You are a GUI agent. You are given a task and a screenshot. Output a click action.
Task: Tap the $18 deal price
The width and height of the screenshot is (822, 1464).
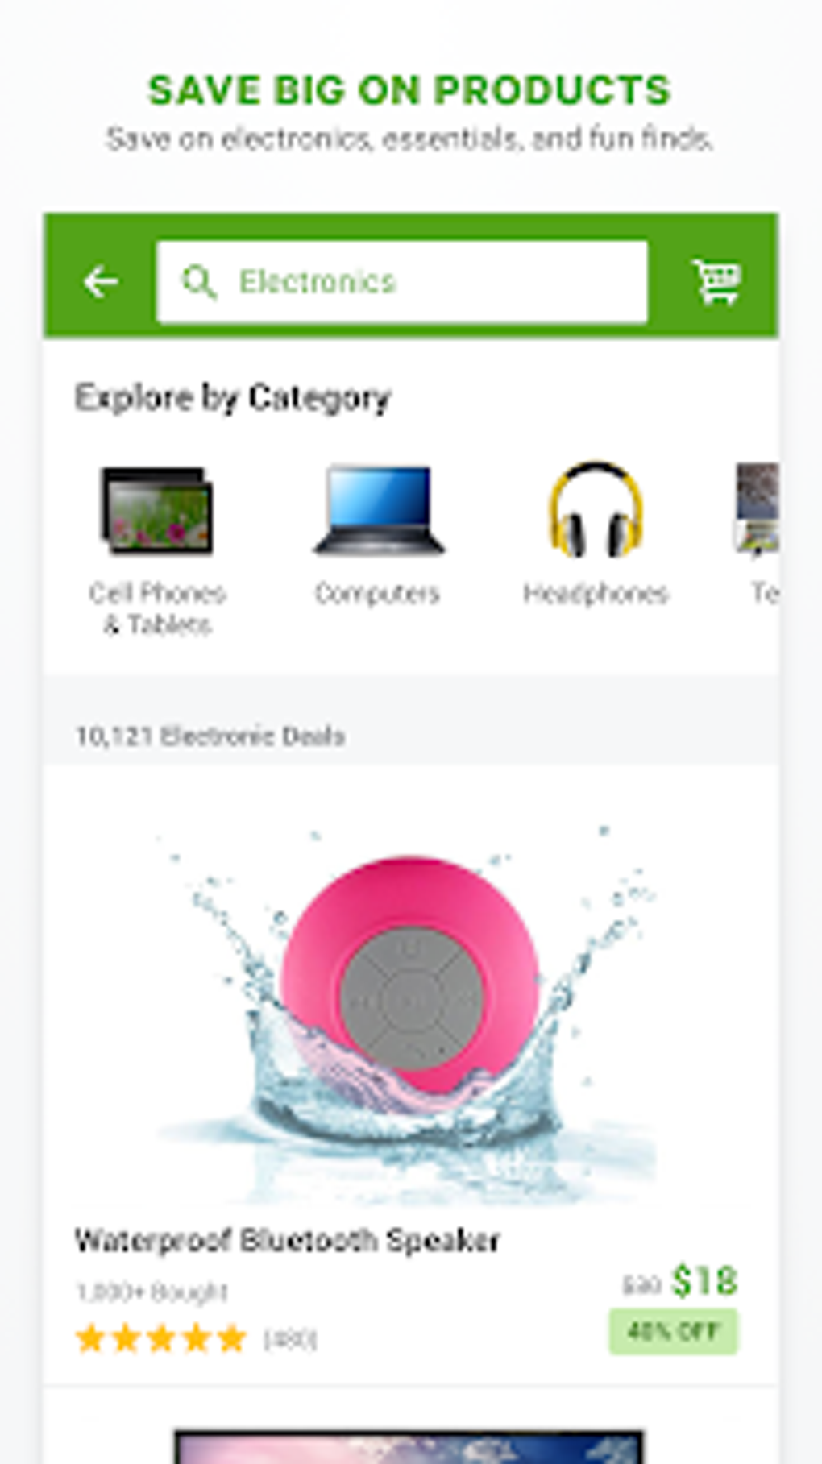coord(704,1280)
